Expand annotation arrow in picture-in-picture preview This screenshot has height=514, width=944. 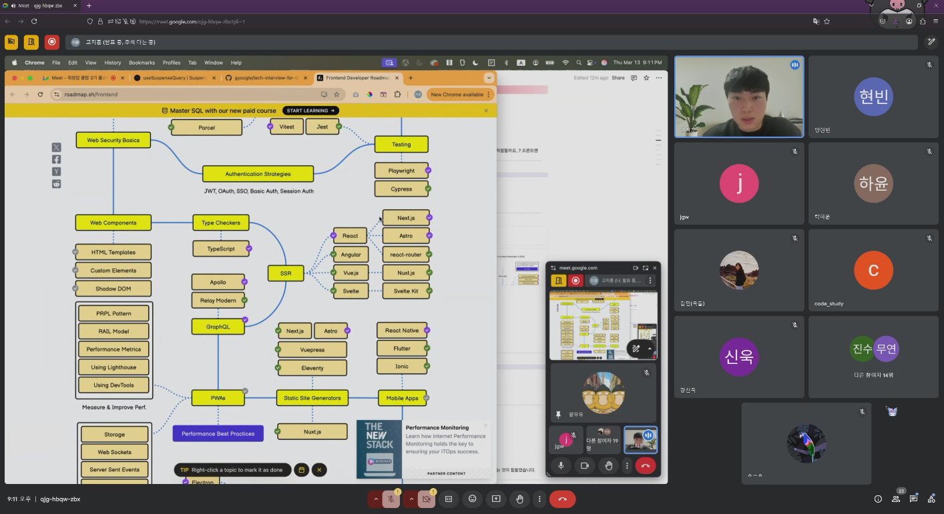point(650,348)
